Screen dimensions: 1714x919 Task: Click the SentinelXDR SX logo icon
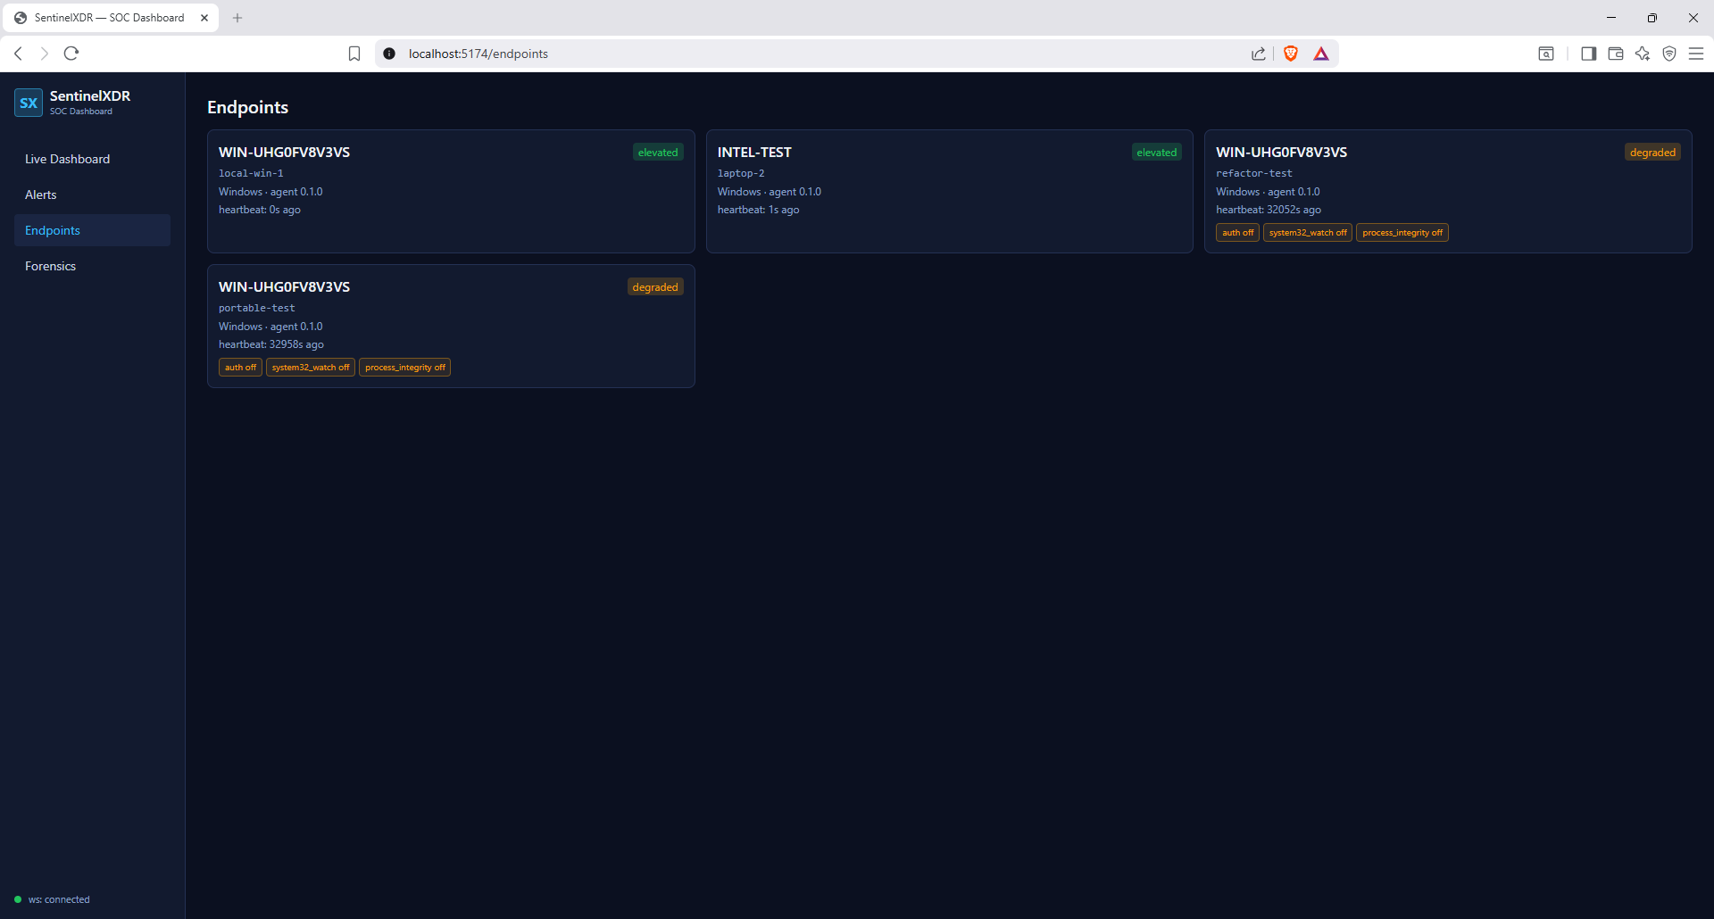29,103
